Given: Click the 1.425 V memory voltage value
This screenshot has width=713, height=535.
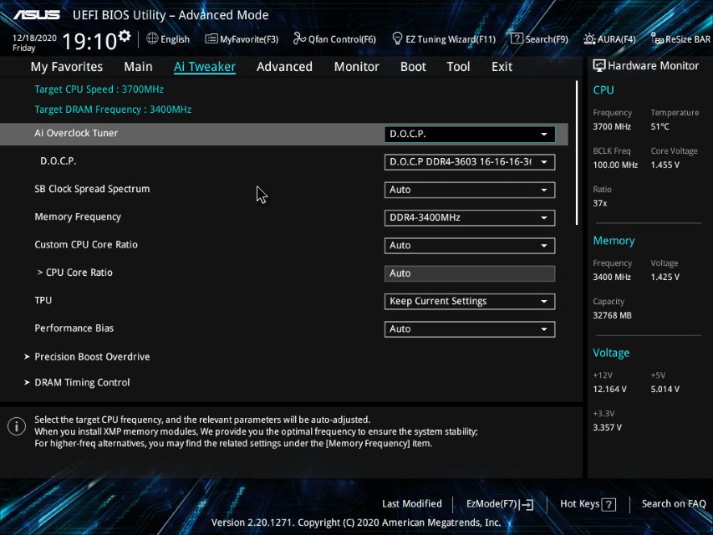Looking at the screenshot, I should click(665, 277).
